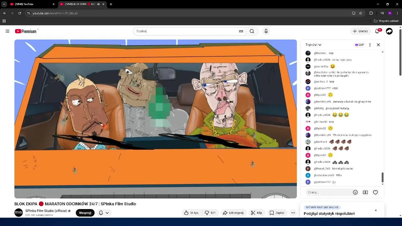
Task: Click the page vertical scrollbar thumb
Action: 400,52
